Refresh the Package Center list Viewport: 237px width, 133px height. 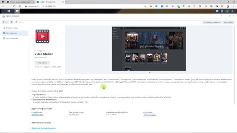11,22
